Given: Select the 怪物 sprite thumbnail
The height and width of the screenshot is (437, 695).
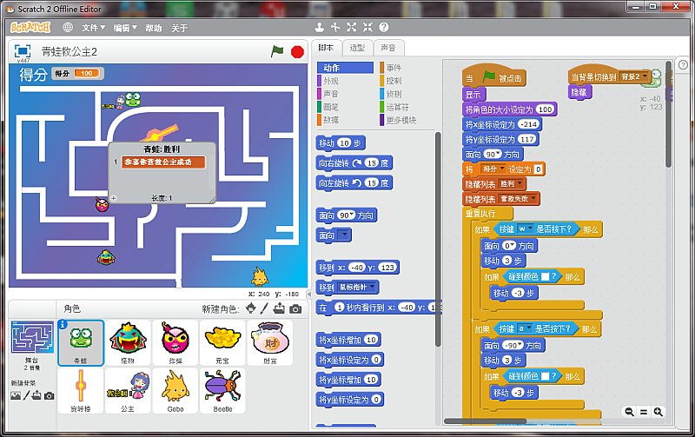Looking at the screenshot, I should coord(128,341).
